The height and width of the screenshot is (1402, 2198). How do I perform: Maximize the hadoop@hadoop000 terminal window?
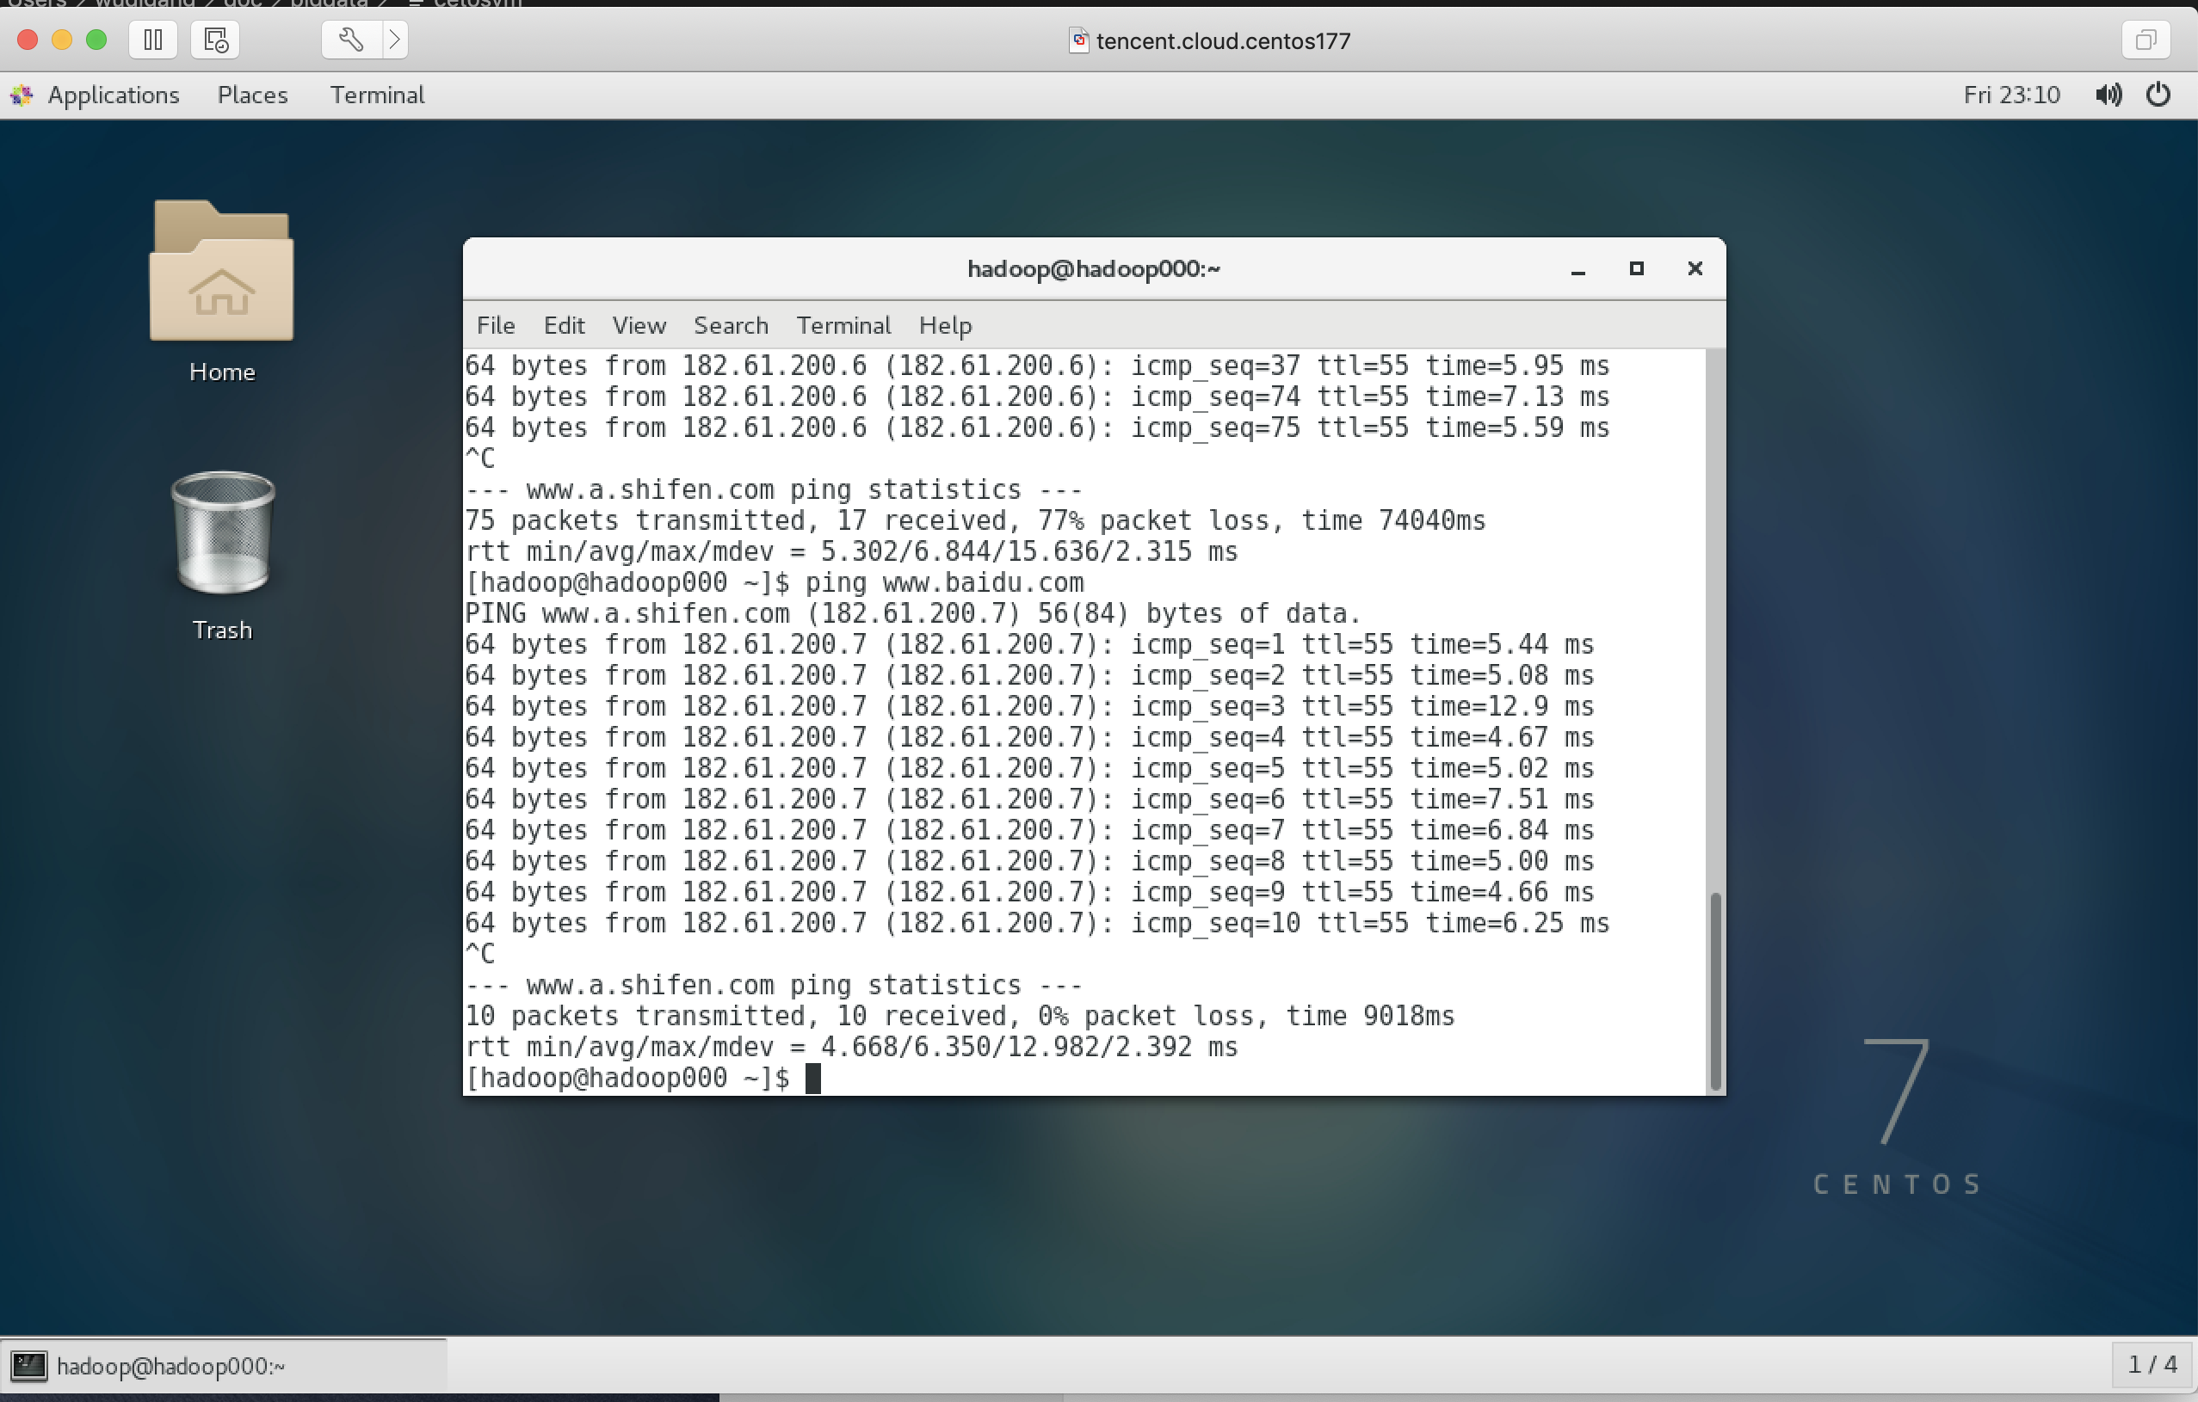pyautogui.click(x=1637, y=269)
